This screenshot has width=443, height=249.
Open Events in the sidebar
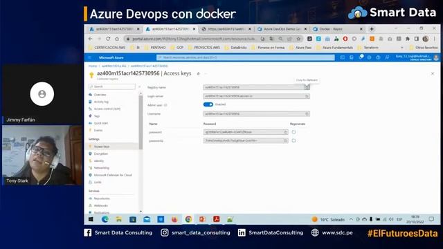[x=98, y=130]
